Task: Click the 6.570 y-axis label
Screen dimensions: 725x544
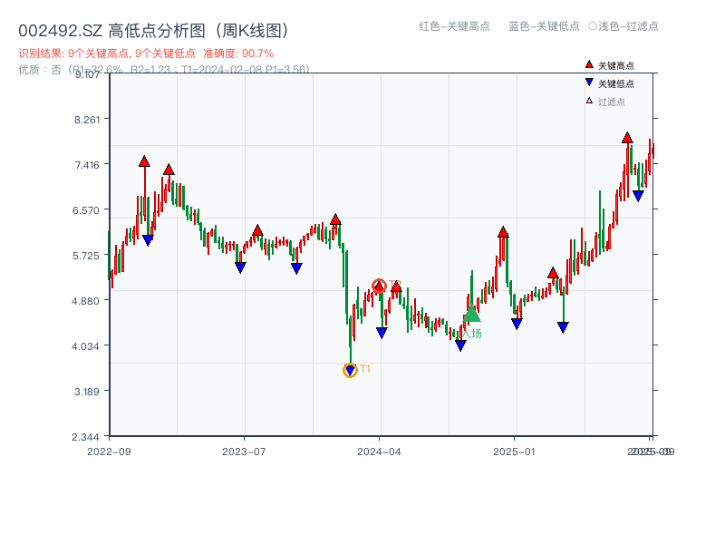Action: pyautogui.click(x=85, y=210)
